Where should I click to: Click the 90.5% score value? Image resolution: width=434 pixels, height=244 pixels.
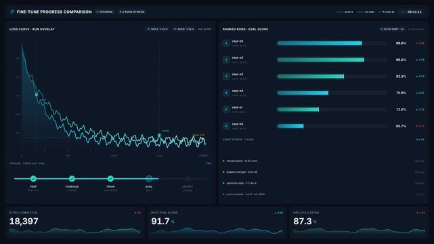[401, 60]
